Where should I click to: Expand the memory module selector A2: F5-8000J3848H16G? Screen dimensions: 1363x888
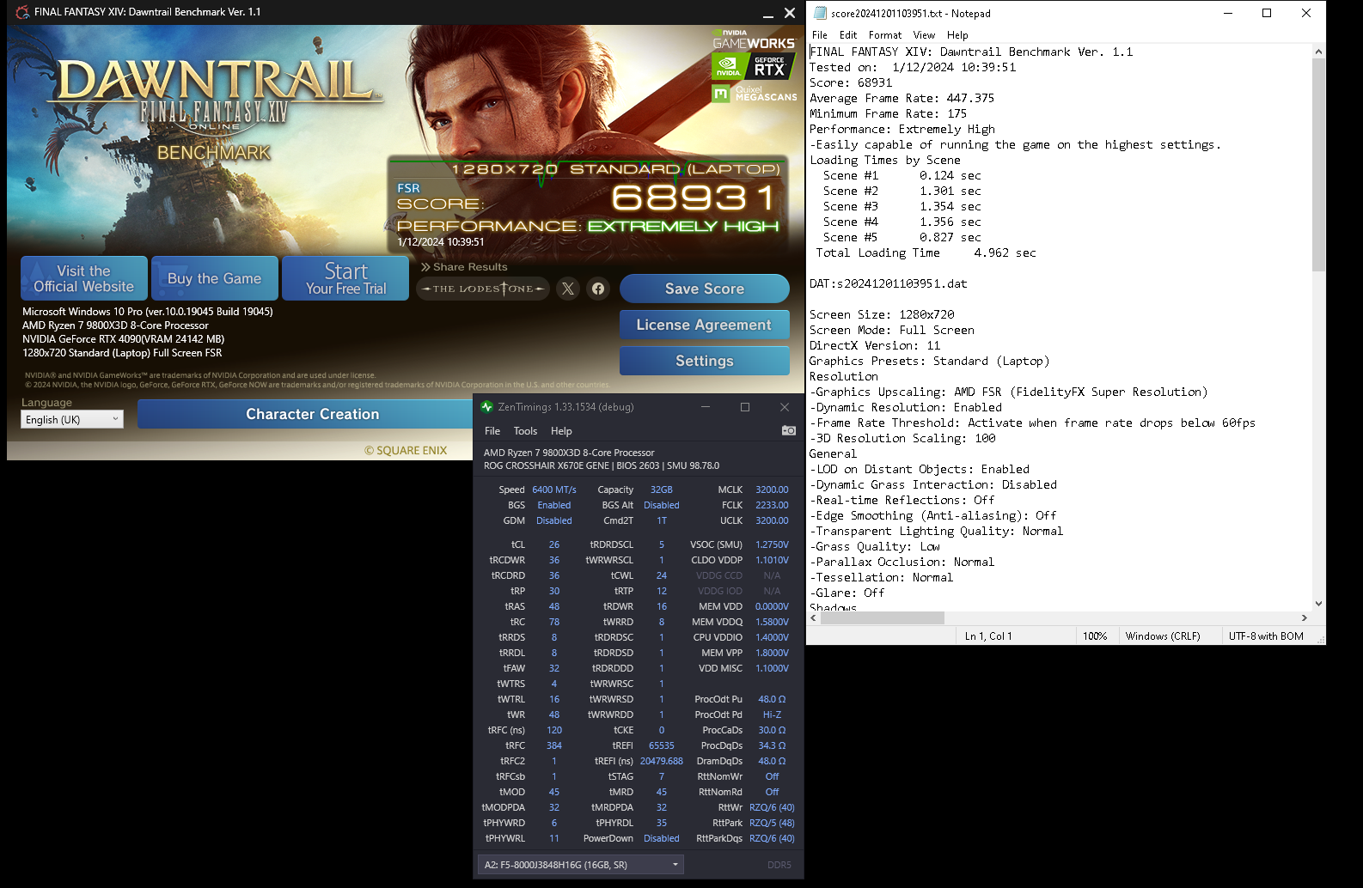click(x=580, y=865)
